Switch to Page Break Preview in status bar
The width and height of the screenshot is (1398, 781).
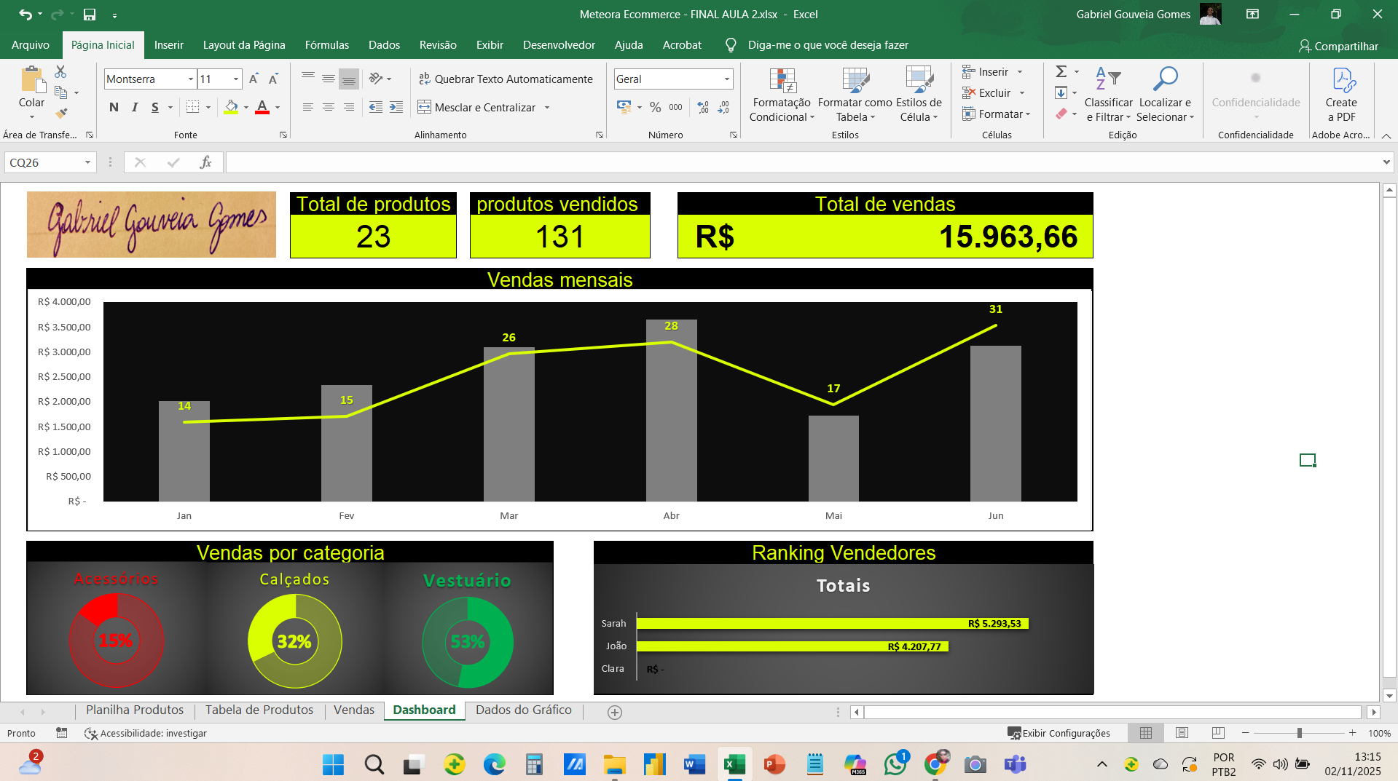[1218, 733]
